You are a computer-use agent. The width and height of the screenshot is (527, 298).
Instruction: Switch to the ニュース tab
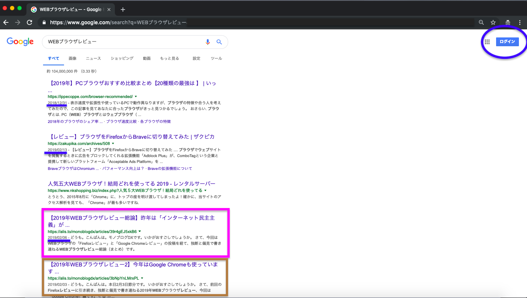(93, 58)
